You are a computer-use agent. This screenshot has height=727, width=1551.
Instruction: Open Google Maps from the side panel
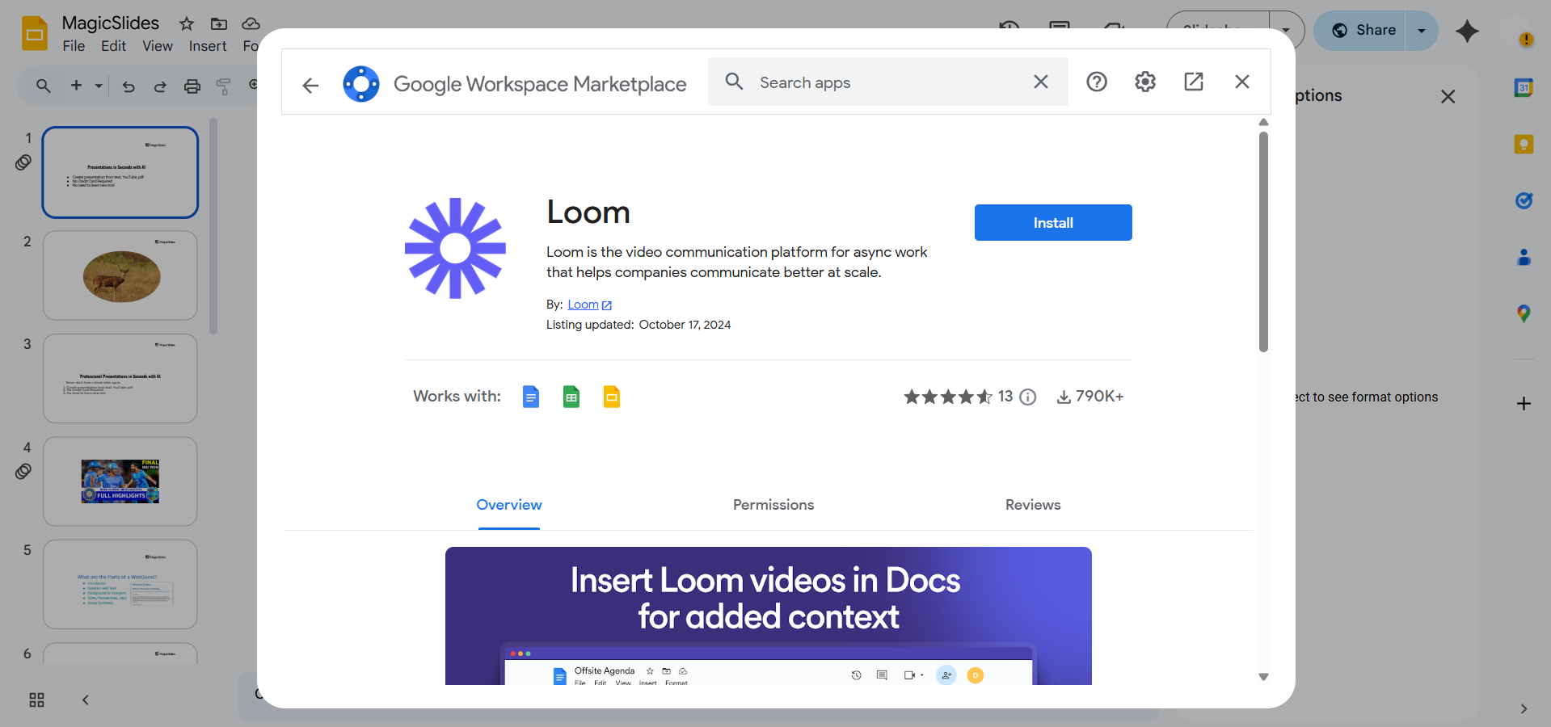[1524, 313]
